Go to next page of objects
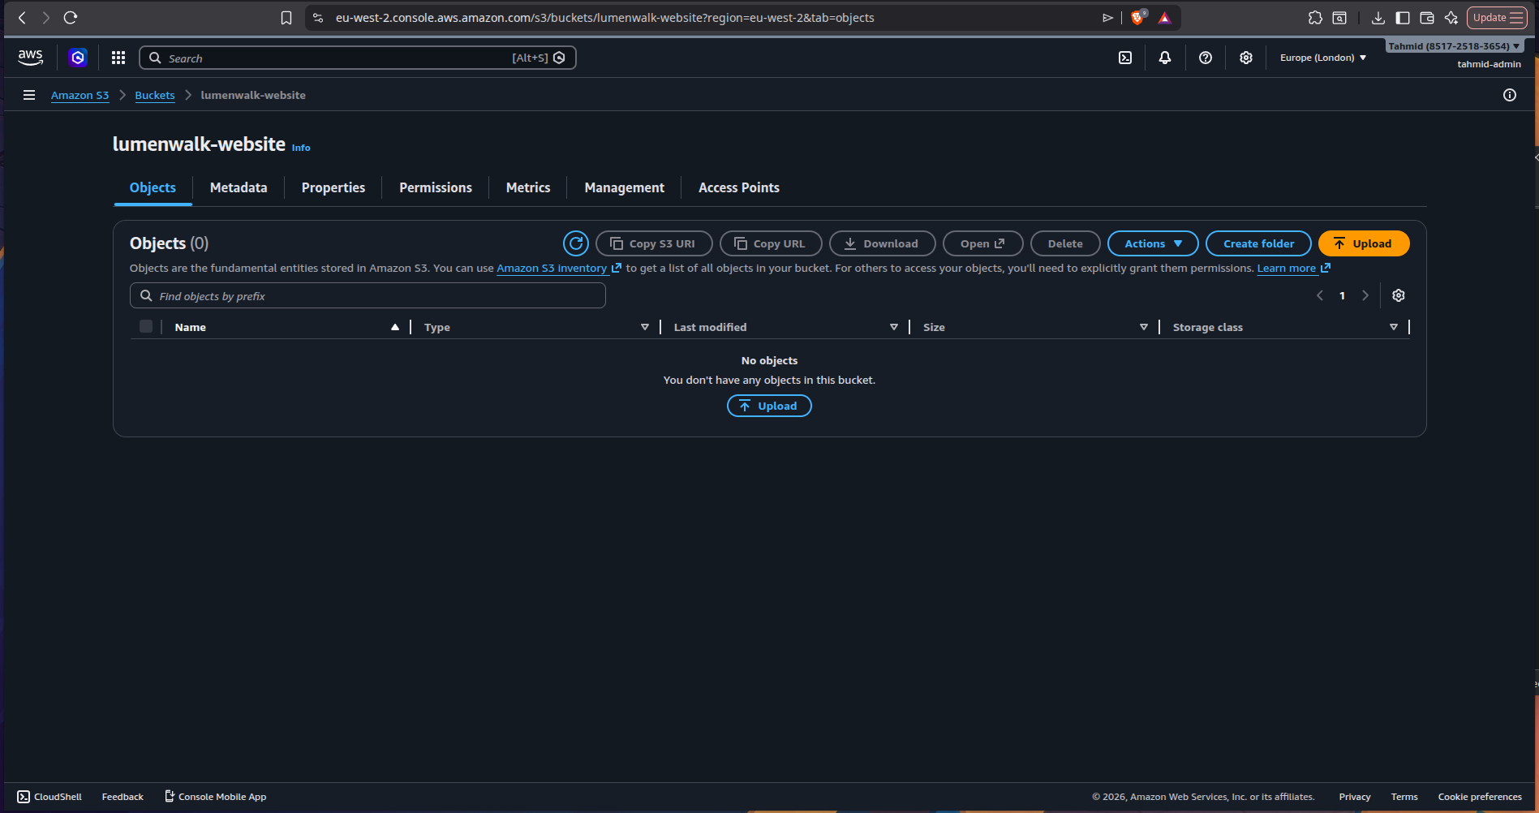Viewport: 1539px width, 813px height. coord(1365,295)
